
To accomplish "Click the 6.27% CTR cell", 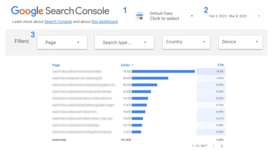I will pos(211,118).
